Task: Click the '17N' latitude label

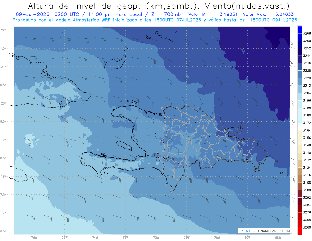Action: pyautogui.click(x=4, y=213)
